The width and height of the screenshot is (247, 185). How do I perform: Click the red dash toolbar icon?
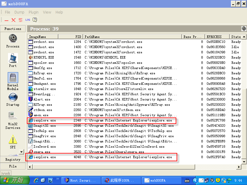(6, 20)
